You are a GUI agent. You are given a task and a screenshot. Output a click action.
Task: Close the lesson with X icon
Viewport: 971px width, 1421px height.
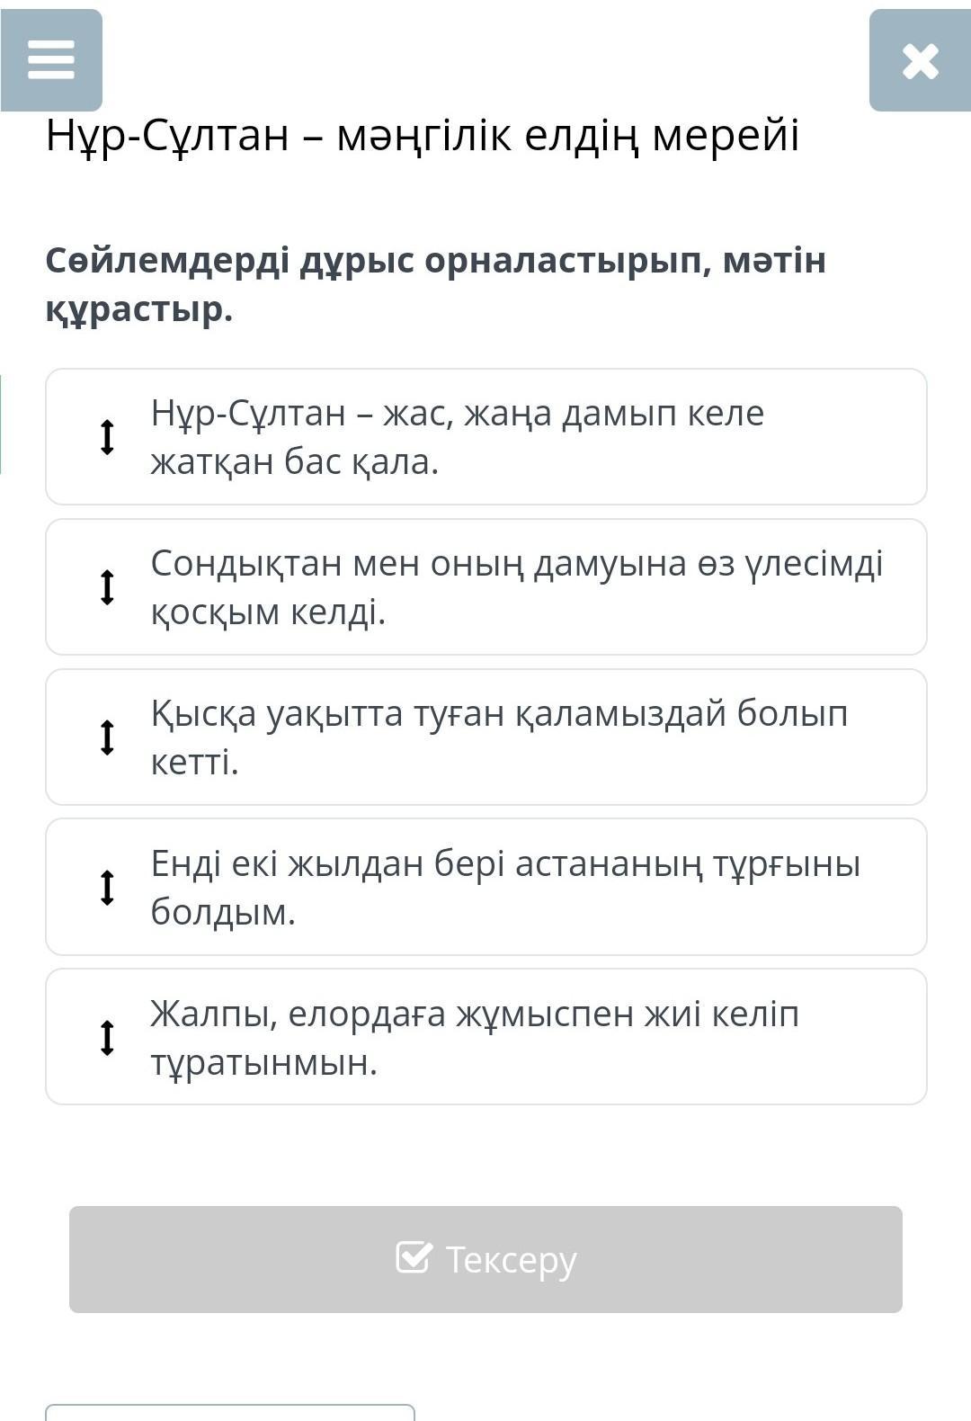[x=920, y=61]
